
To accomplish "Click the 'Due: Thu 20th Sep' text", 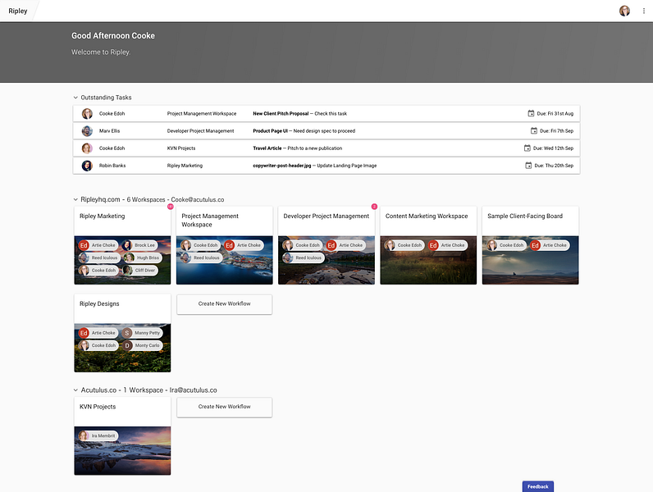I will click(x=554, y=166).
